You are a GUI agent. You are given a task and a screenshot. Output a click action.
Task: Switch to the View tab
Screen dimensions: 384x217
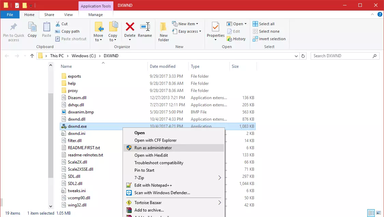pos(68,15)
